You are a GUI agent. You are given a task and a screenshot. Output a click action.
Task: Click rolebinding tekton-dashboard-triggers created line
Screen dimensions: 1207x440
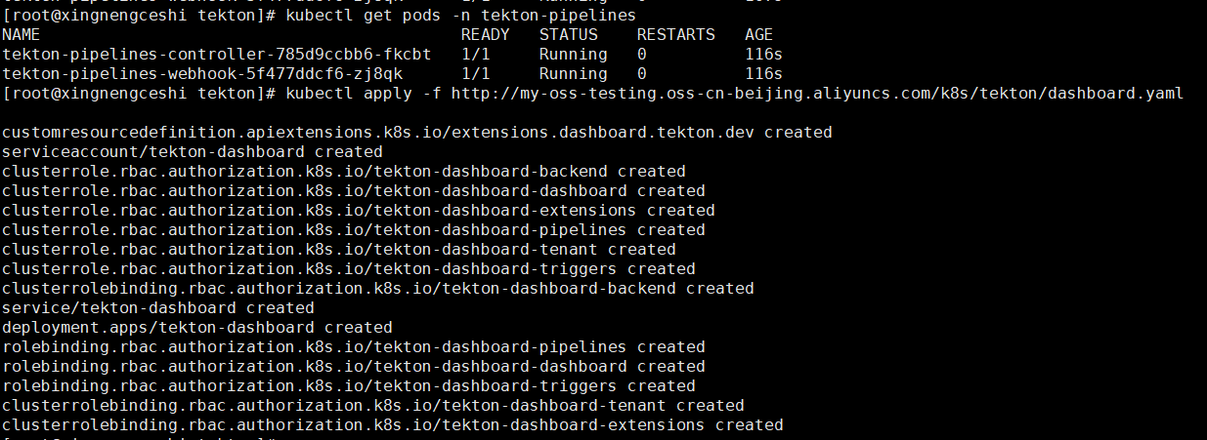[349, 386]
